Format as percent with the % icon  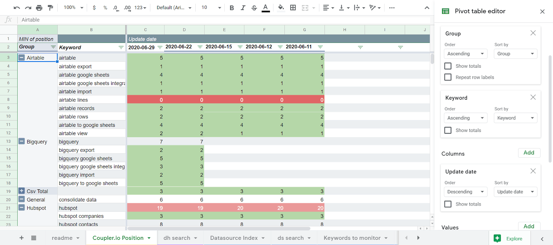[x=105, y=8]
